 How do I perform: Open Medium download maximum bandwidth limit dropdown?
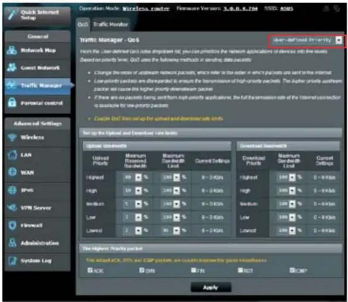tap(286, 204)
